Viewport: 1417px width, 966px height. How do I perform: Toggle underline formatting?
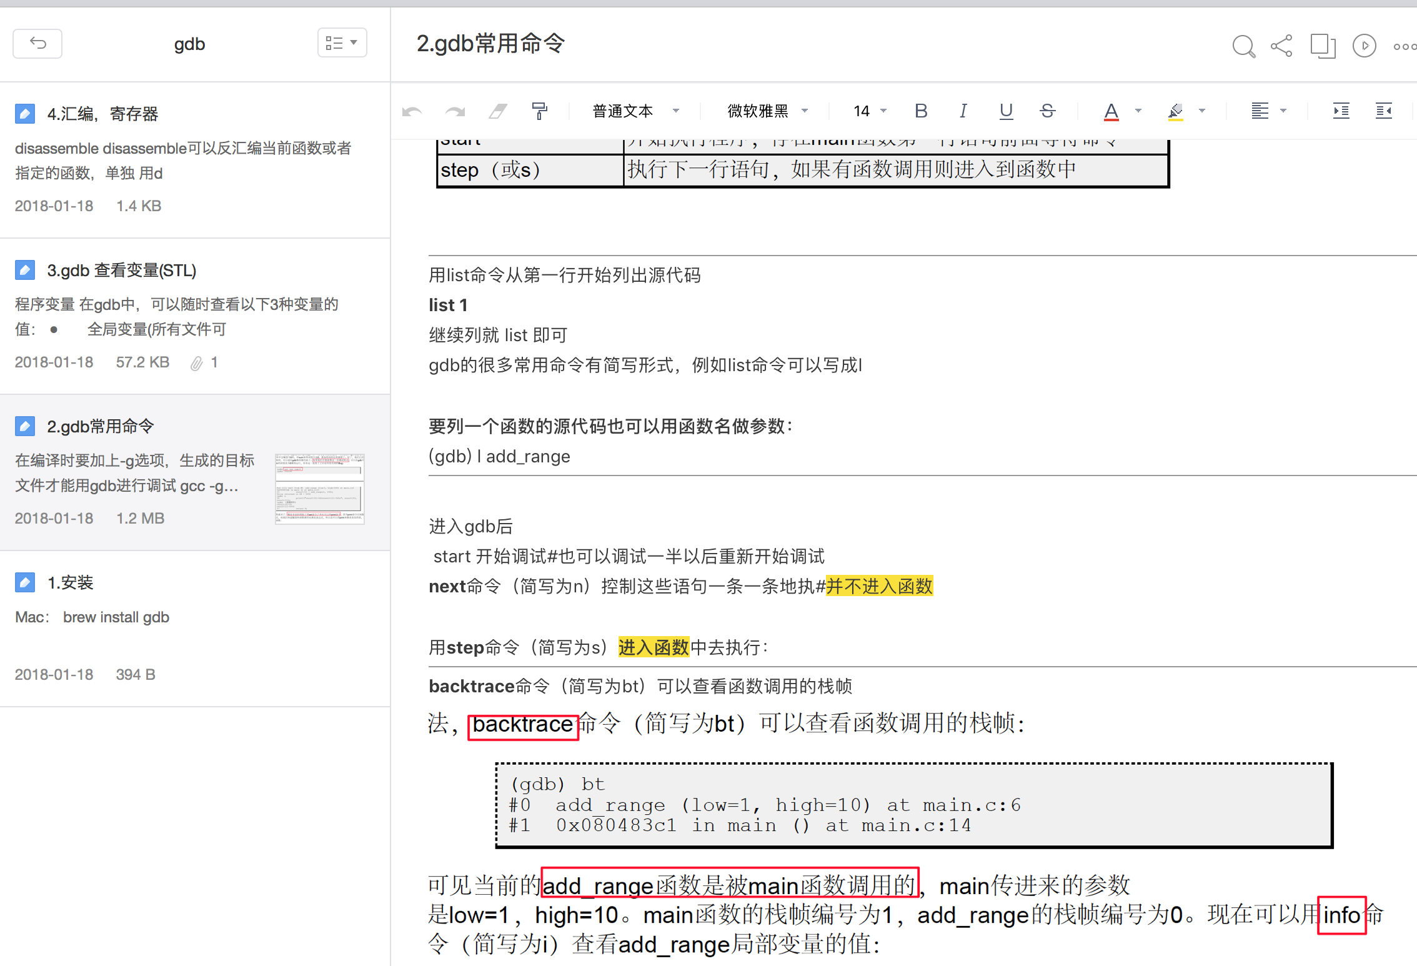pos(1005,111)
